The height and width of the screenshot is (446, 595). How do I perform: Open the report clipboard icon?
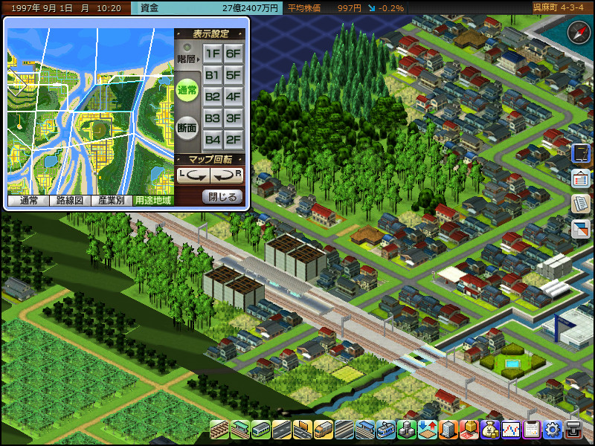[532, 430]
